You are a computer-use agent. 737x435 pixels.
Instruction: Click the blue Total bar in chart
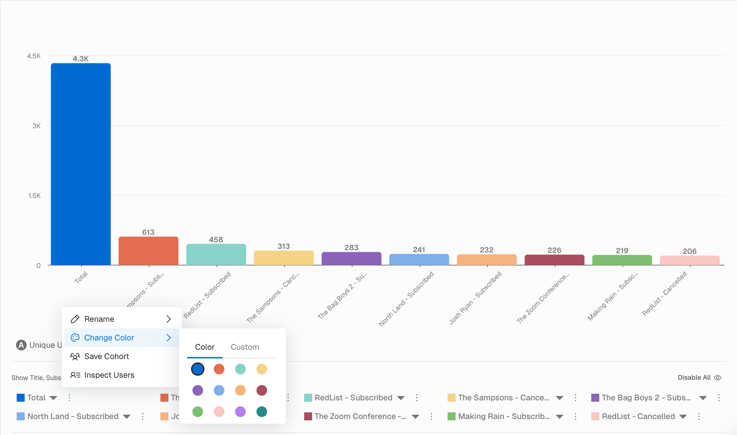coord(81,164)
